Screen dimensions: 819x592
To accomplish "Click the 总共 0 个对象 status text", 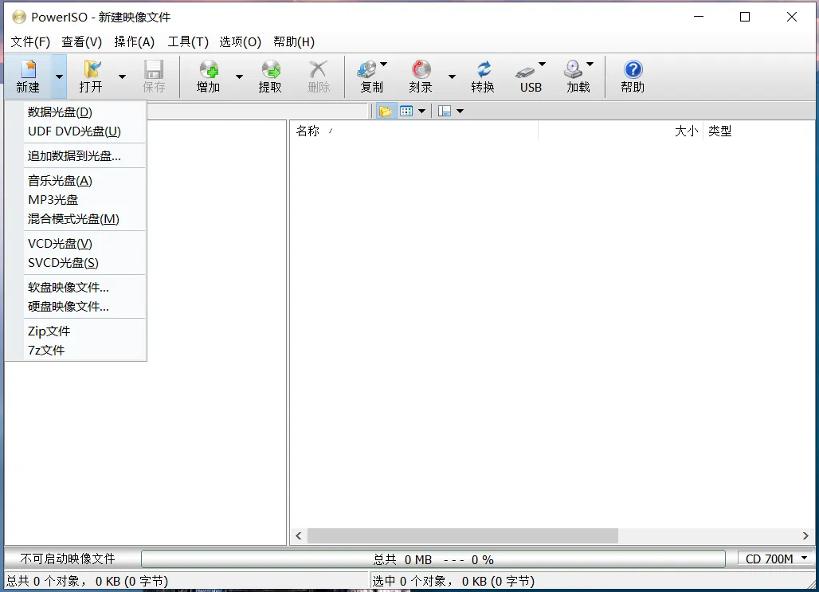I will coord(87,581).
